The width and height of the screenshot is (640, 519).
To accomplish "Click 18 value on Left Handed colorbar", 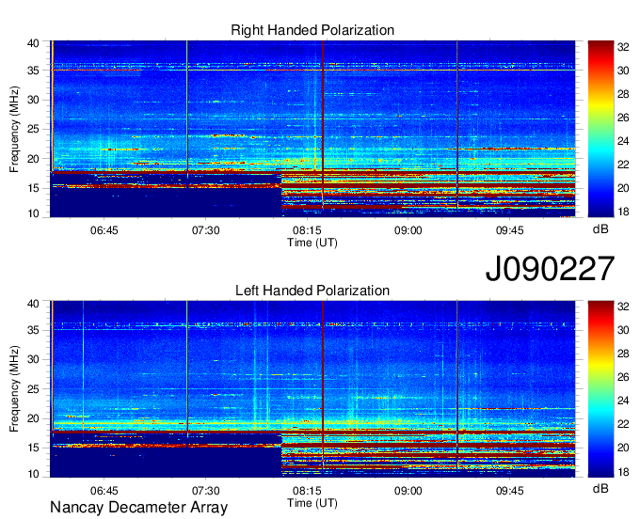I will [x=623, y=472].
